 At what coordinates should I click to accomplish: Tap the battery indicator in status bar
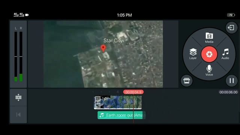pos(231,15)
